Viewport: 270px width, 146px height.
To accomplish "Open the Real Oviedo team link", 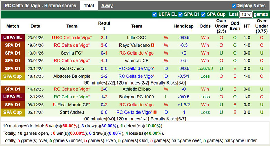I will (72, 68).
